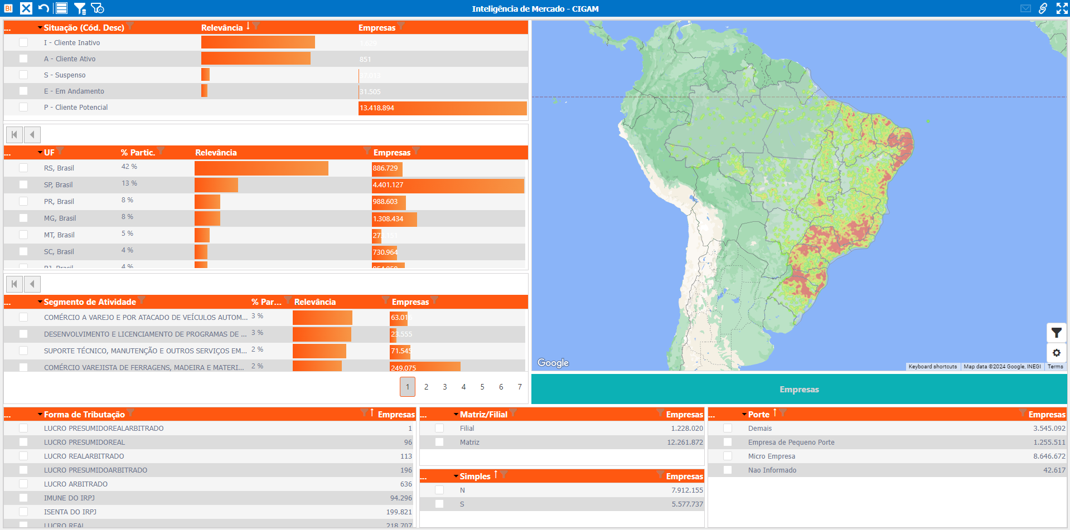The height and width of the screenshot is (530, 1070).
Task: Go to page 7 of segments
Action: pyautogui.click(x=520, y=387)
